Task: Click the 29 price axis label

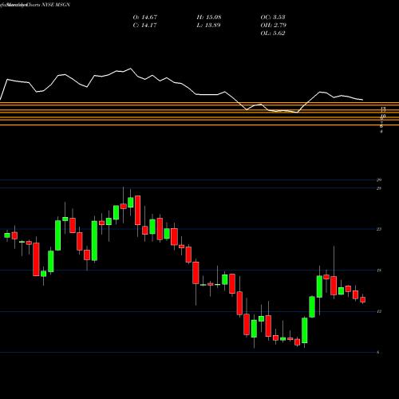Action: pyautogui.click(x=379, y=180)
